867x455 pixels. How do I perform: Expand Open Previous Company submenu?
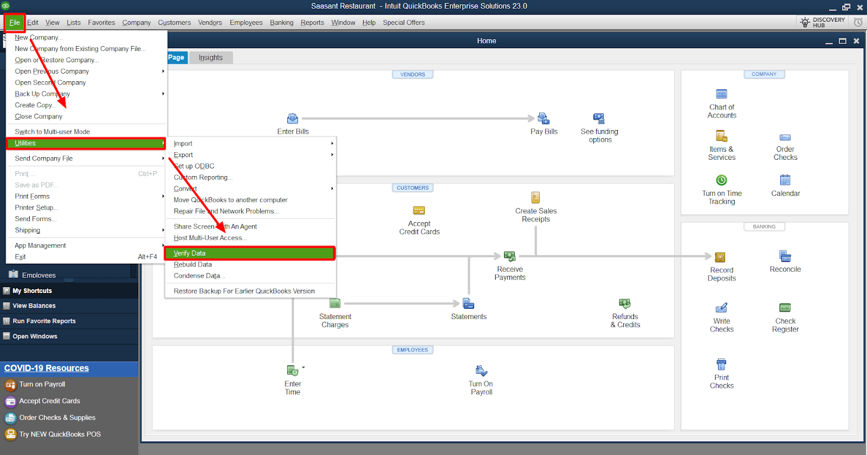pos(163,71)
